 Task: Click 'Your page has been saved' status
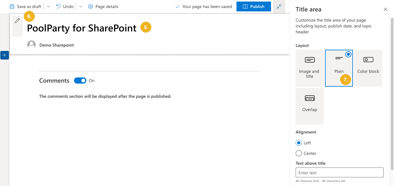pyautogui.click(x=203, y=6)
